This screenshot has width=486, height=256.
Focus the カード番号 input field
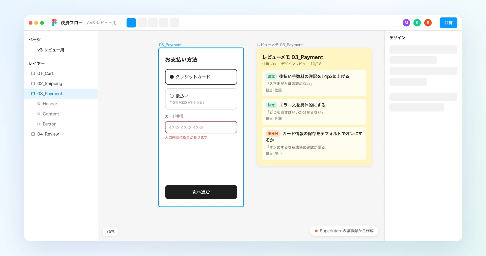point(201,127)
